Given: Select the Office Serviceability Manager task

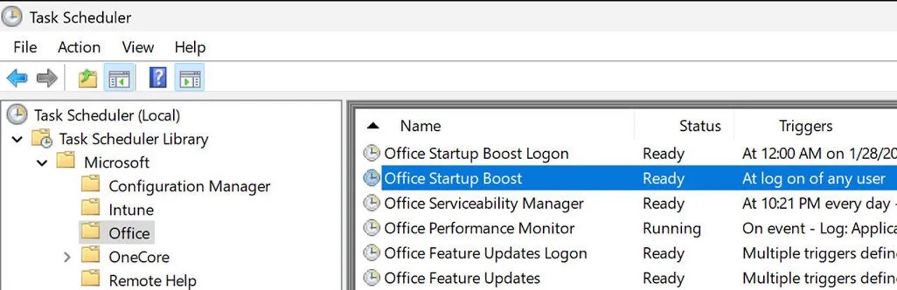Looking at the screenshot, I should 484,204.
